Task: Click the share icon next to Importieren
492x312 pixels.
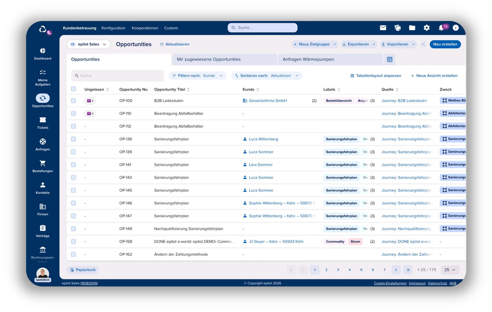Action: click(x=423, y=44)
